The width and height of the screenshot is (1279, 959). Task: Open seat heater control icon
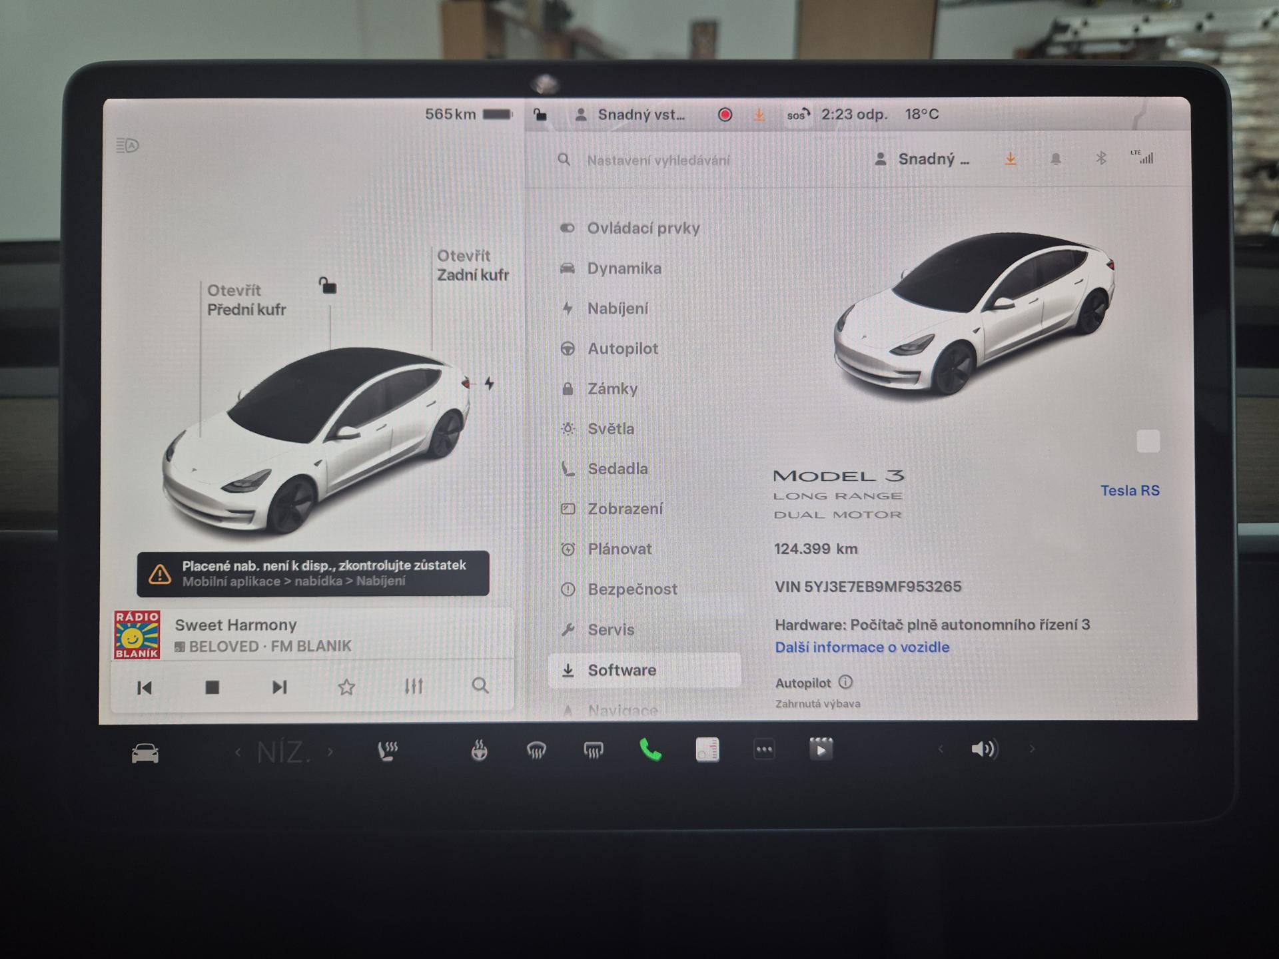[387, 751]
